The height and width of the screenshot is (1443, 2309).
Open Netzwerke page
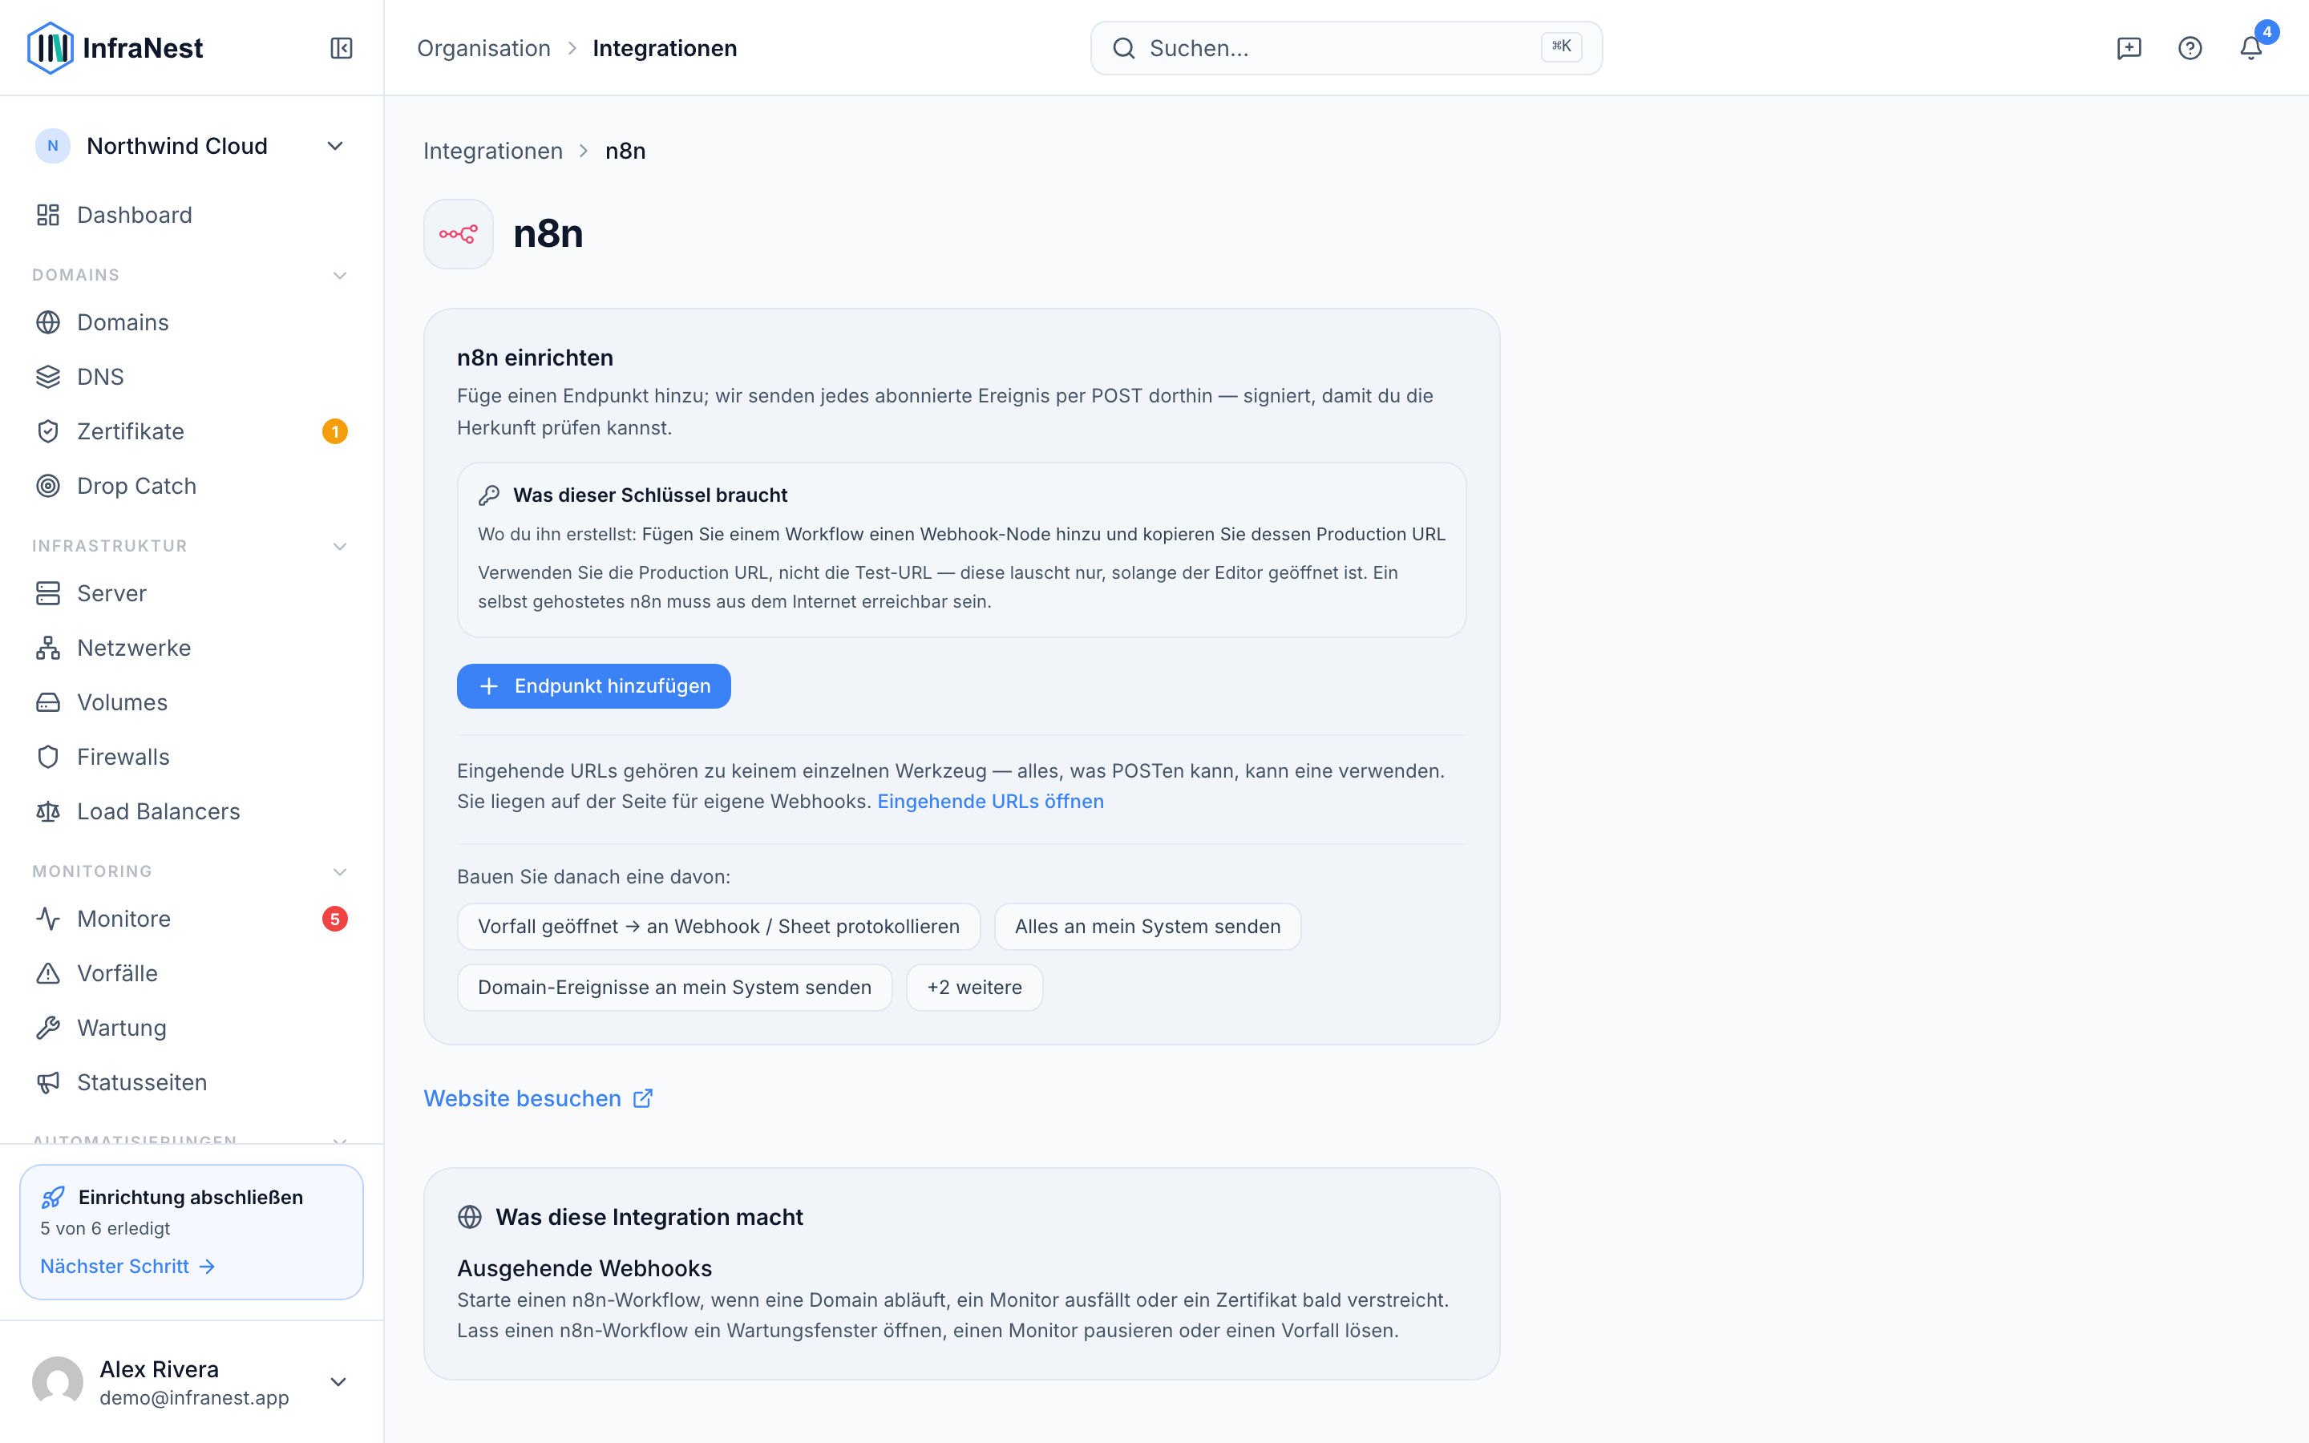pyautogui.click(x=191, y=648)
